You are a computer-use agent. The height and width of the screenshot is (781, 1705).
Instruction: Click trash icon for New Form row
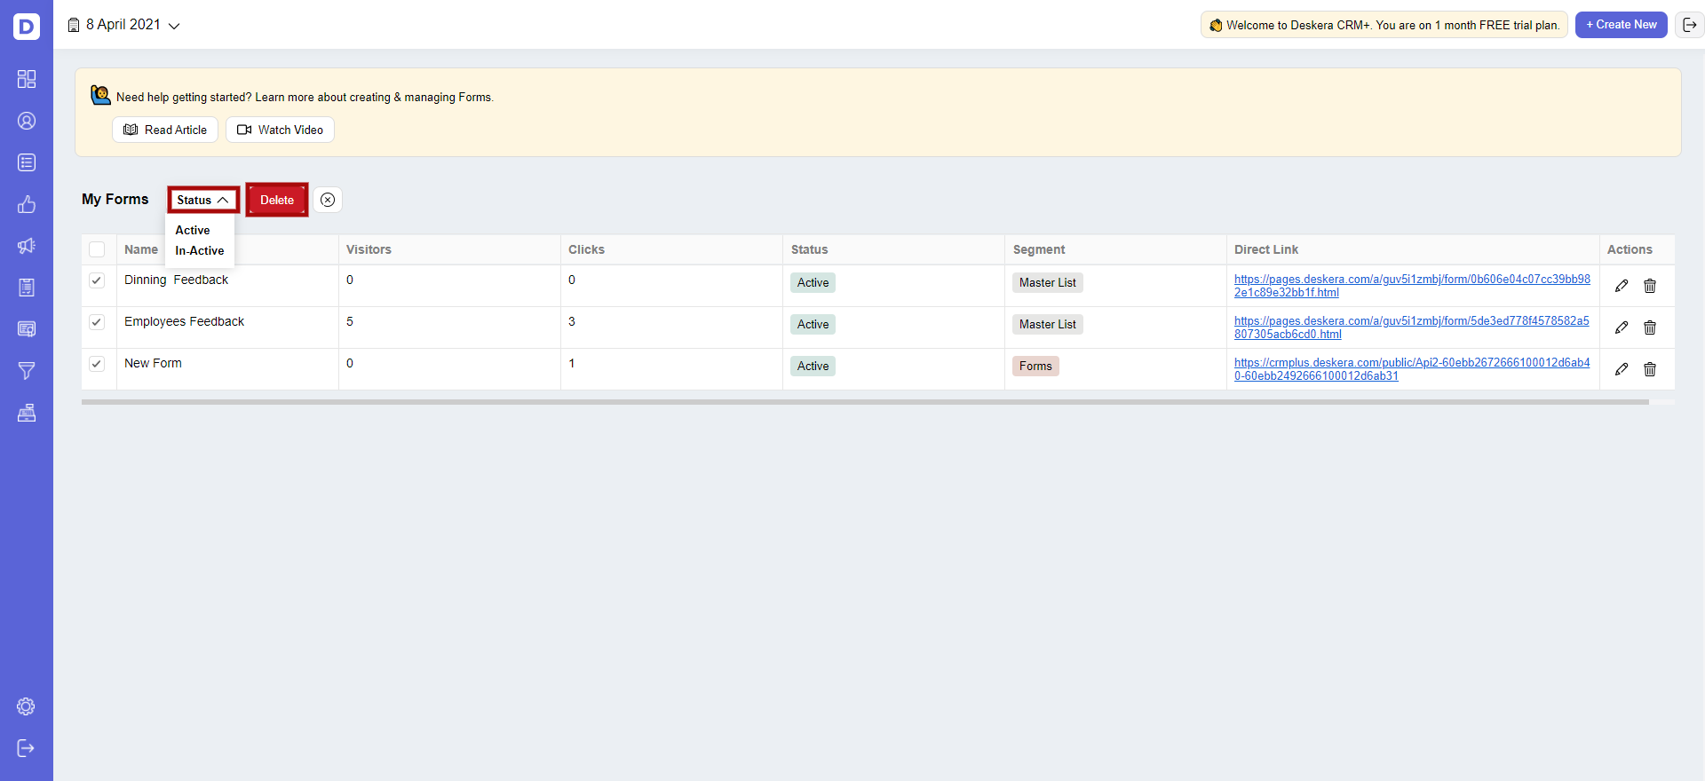coord(1650,369)
